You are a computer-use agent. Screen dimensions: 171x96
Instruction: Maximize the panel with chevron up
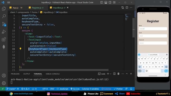coord(127,74)
